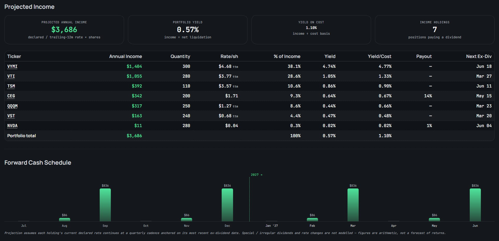Click NVDA next ex-div Jun 04
Screen dimensions: 499x241
[484, 126]
